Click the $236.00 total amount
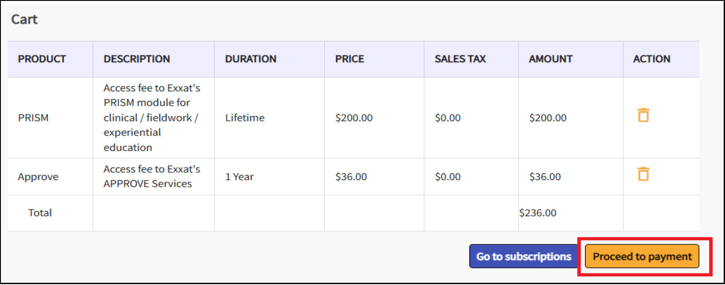Viewport: 725px width, 285px height. (x=538, y=213)
